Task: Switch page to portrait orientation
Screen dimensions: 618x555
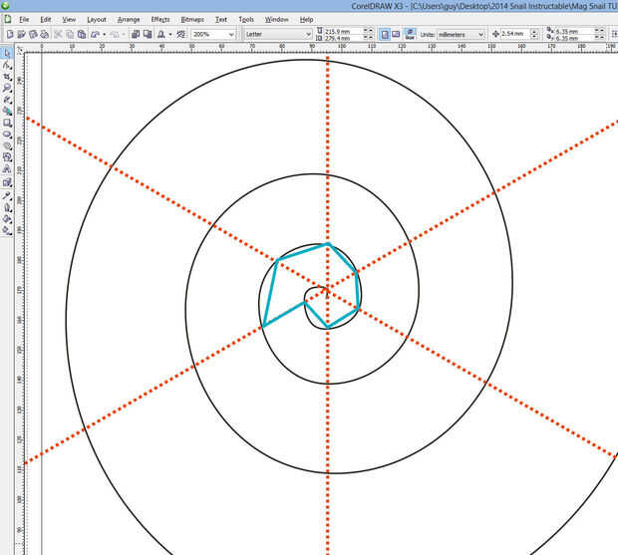Action: point(385,34)
